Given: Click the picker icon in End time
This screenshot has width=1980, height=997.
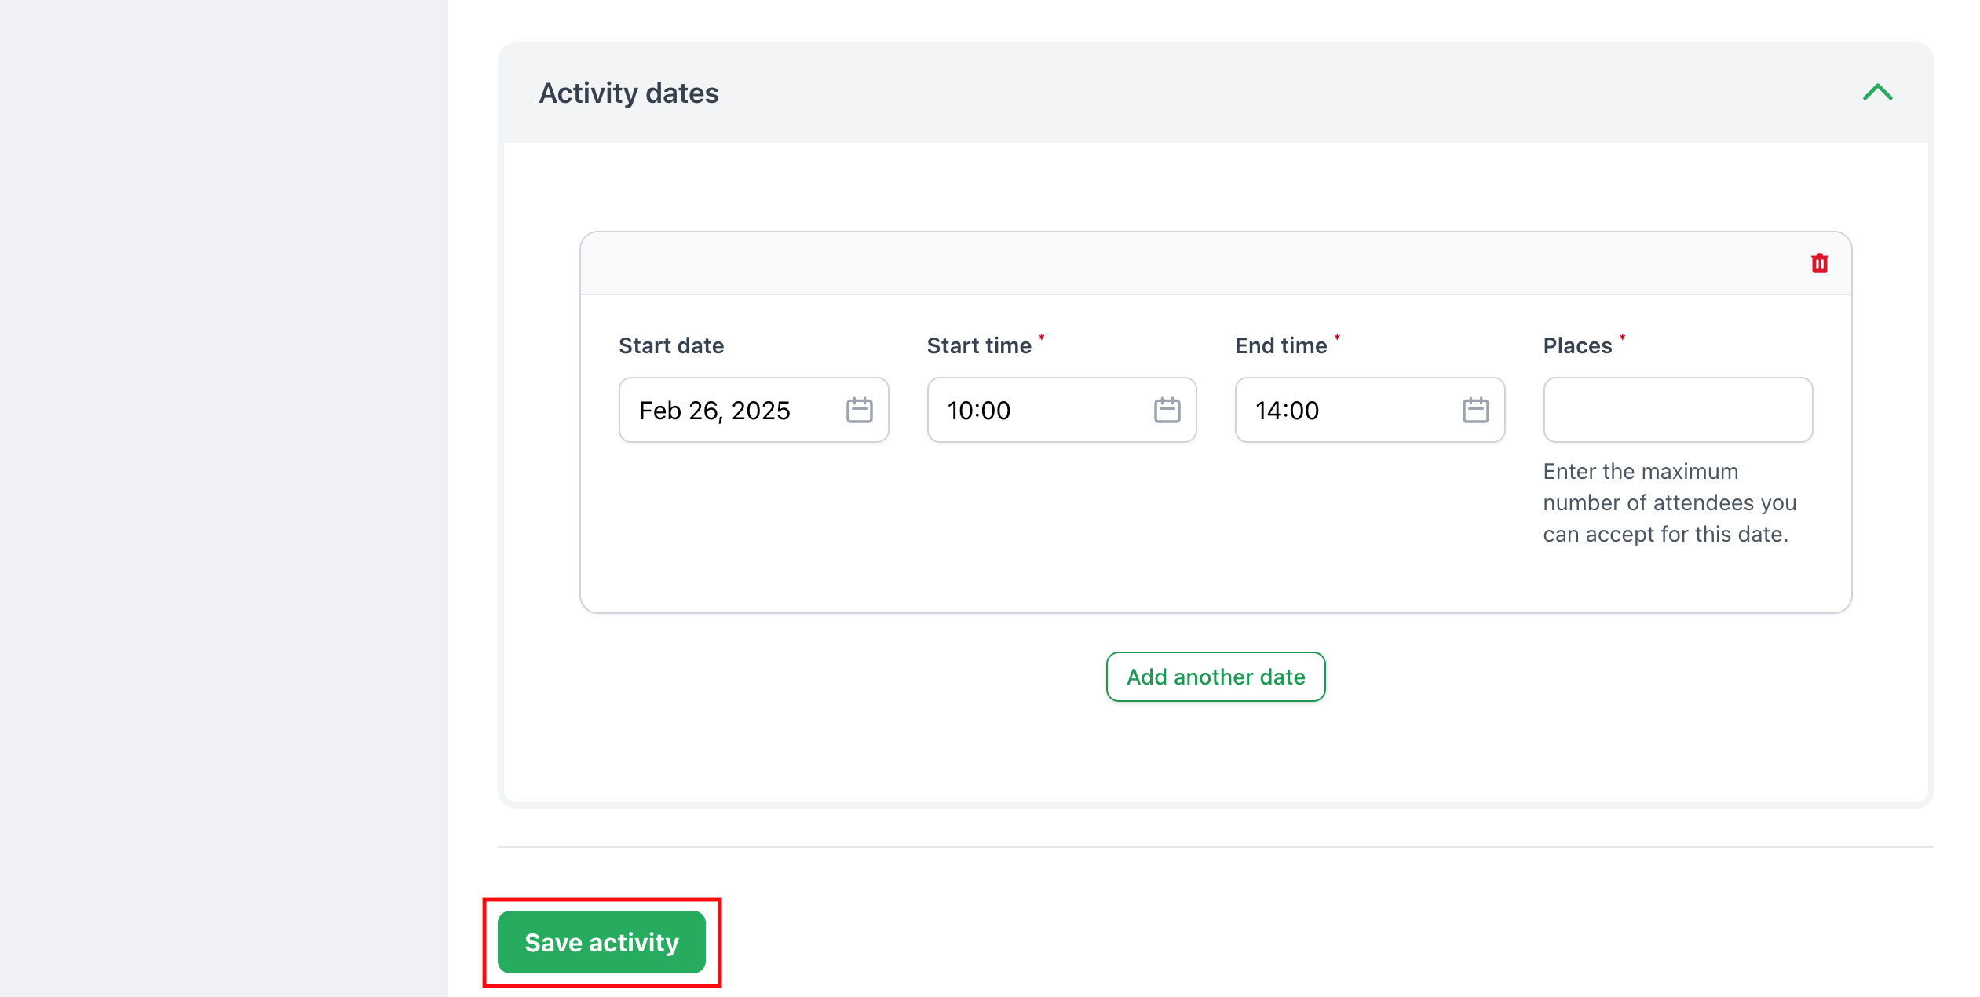Looking at the screenshot, I should [x=1475, y=410].
